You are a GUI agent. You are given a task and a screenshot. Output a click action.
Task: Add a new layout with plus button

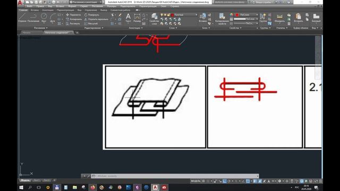click(x=54, y=180)
